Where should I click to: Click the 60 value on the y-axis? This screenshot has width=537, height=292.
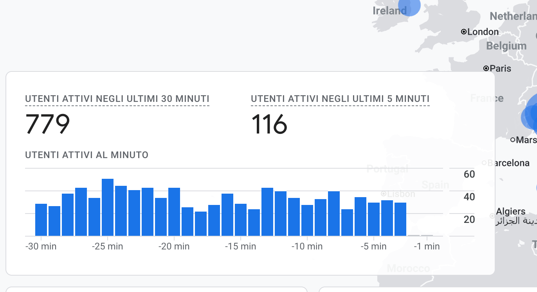(469, 174)
